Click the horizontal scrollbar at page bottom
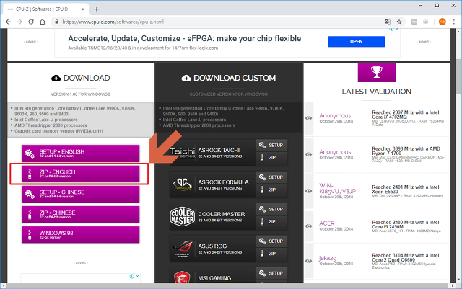 coord(228,286)
